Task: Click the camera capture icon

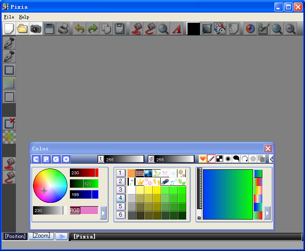Action: [x=36, y=28]
